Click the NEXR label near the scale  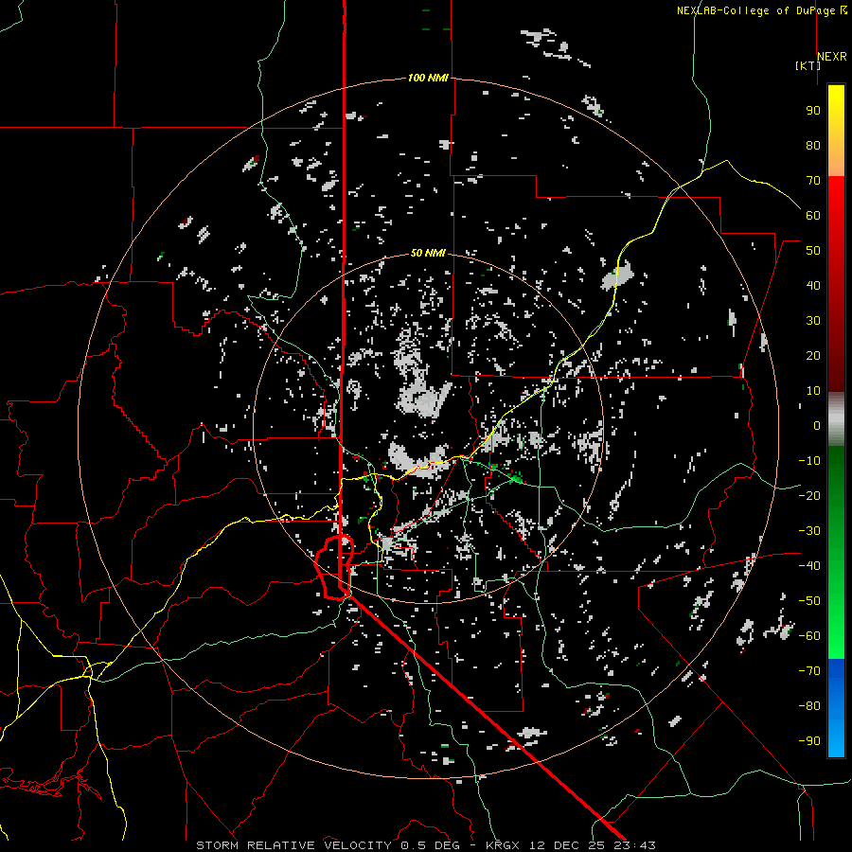click(x=832, y=57)
